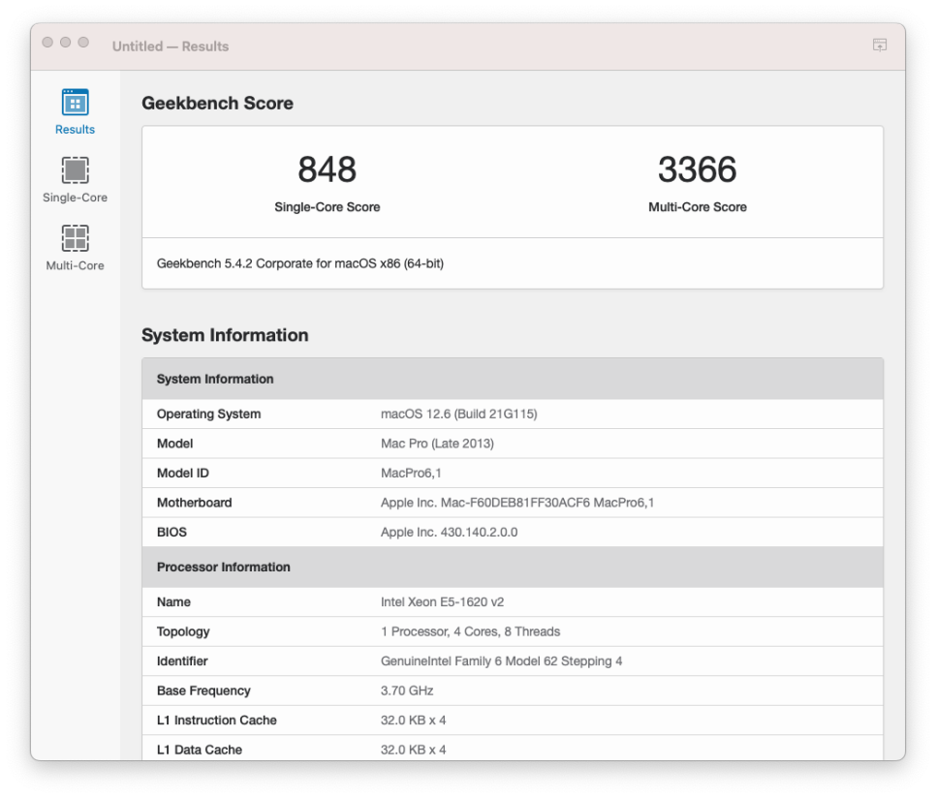Click GenuineIntel Family 6 Model 62 value
This screenshot has height=798, width=936.
click(502, 660)
